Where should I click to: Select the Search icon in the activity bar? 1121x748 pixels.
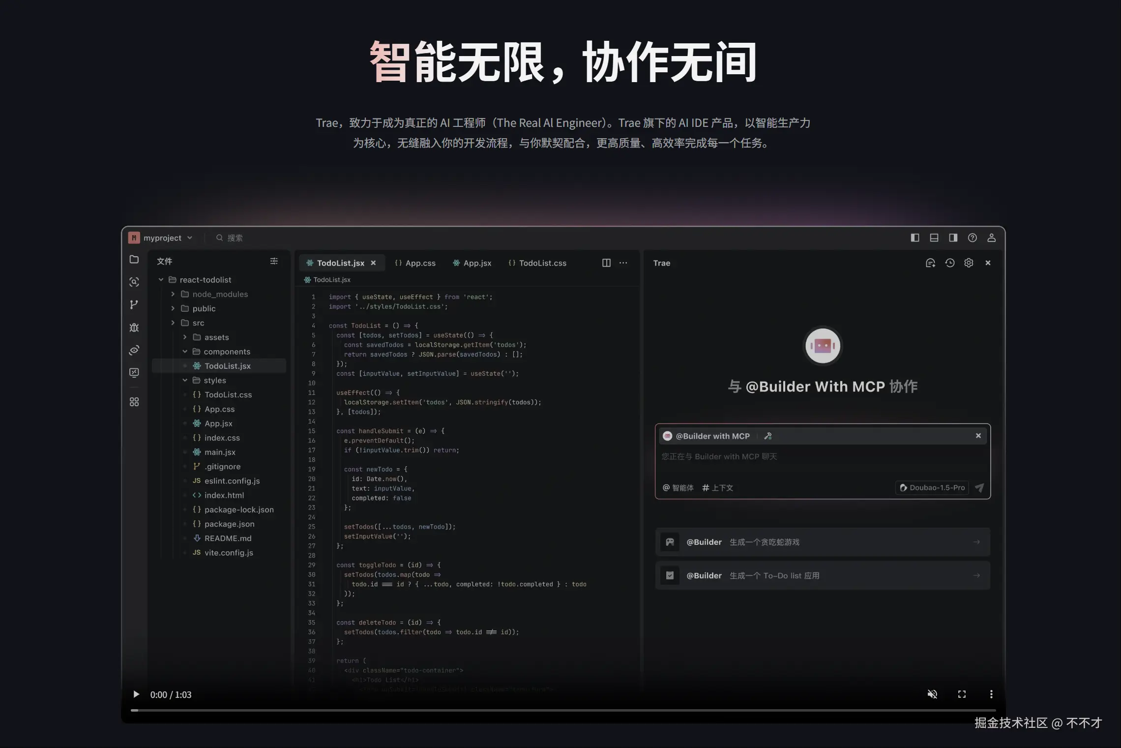(134, 282)
